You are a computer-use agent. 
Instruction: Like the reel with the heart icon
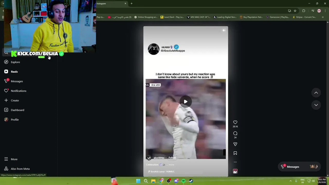click(x=235, y=123)
